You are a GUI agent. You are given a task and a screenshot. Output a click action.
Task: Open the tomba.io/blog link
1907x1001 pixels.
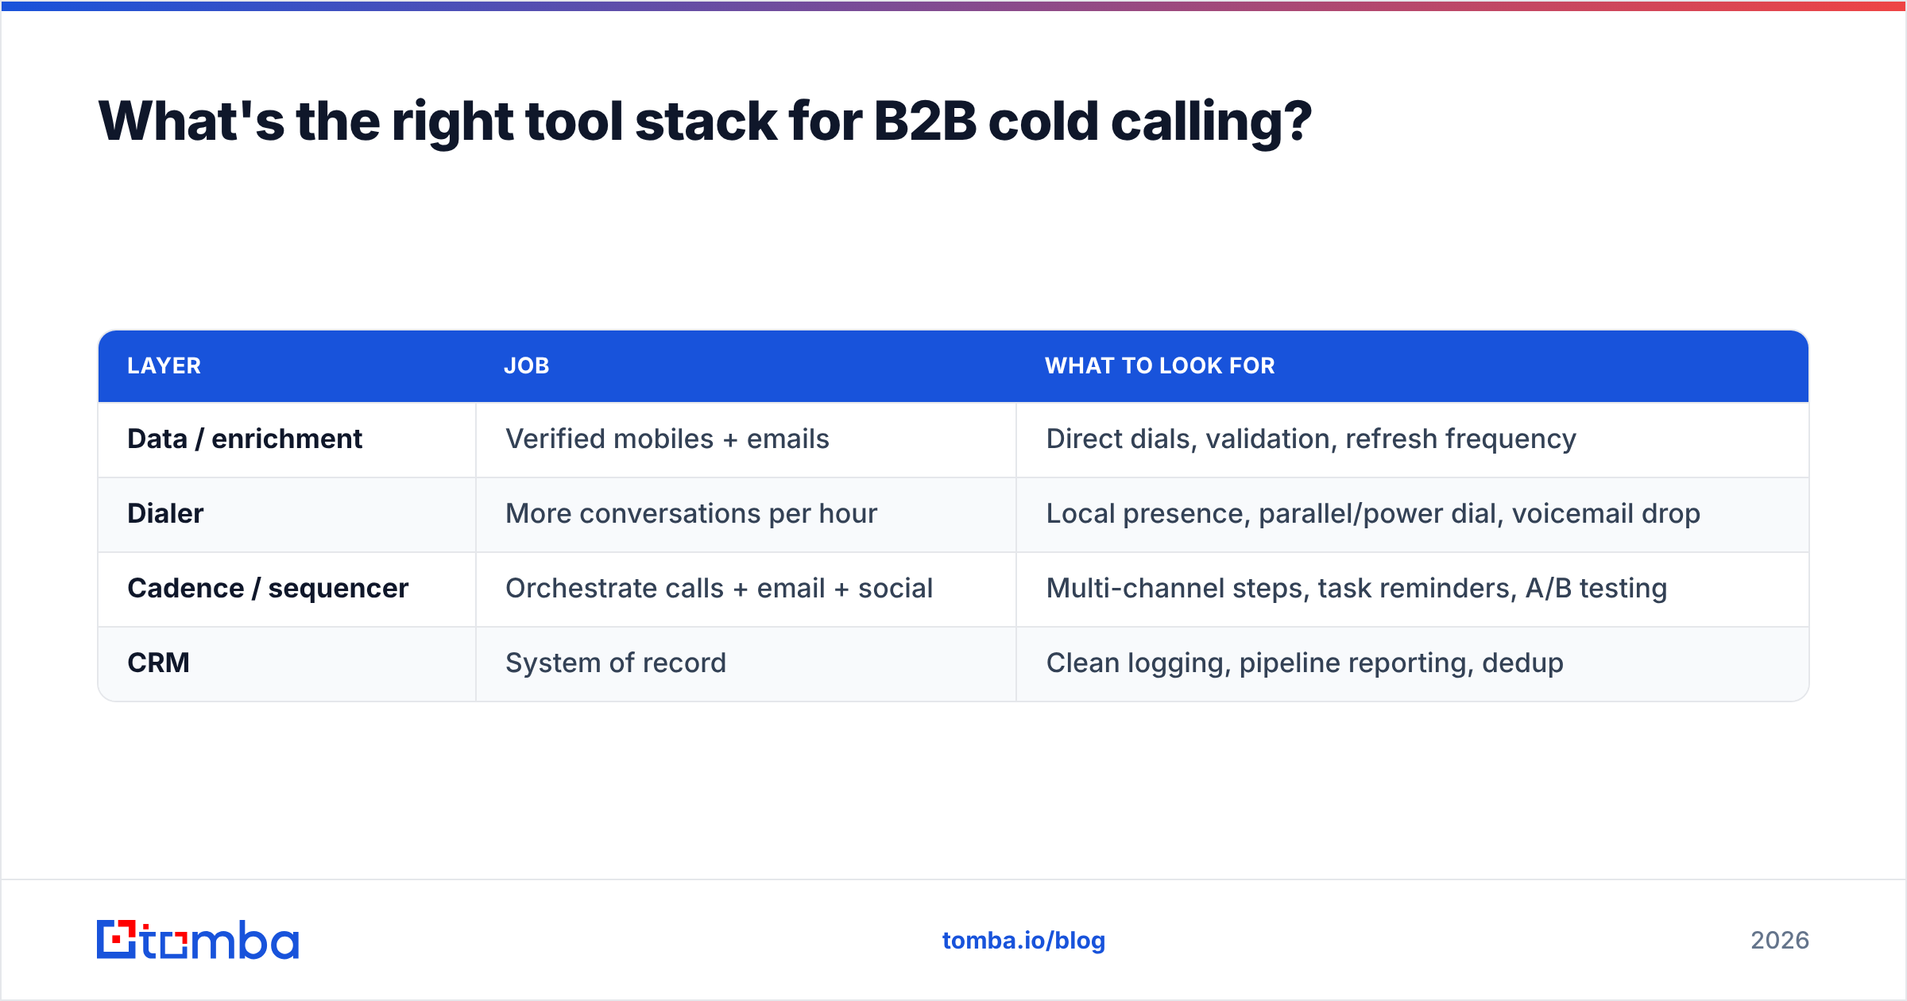coord(1023,941)
